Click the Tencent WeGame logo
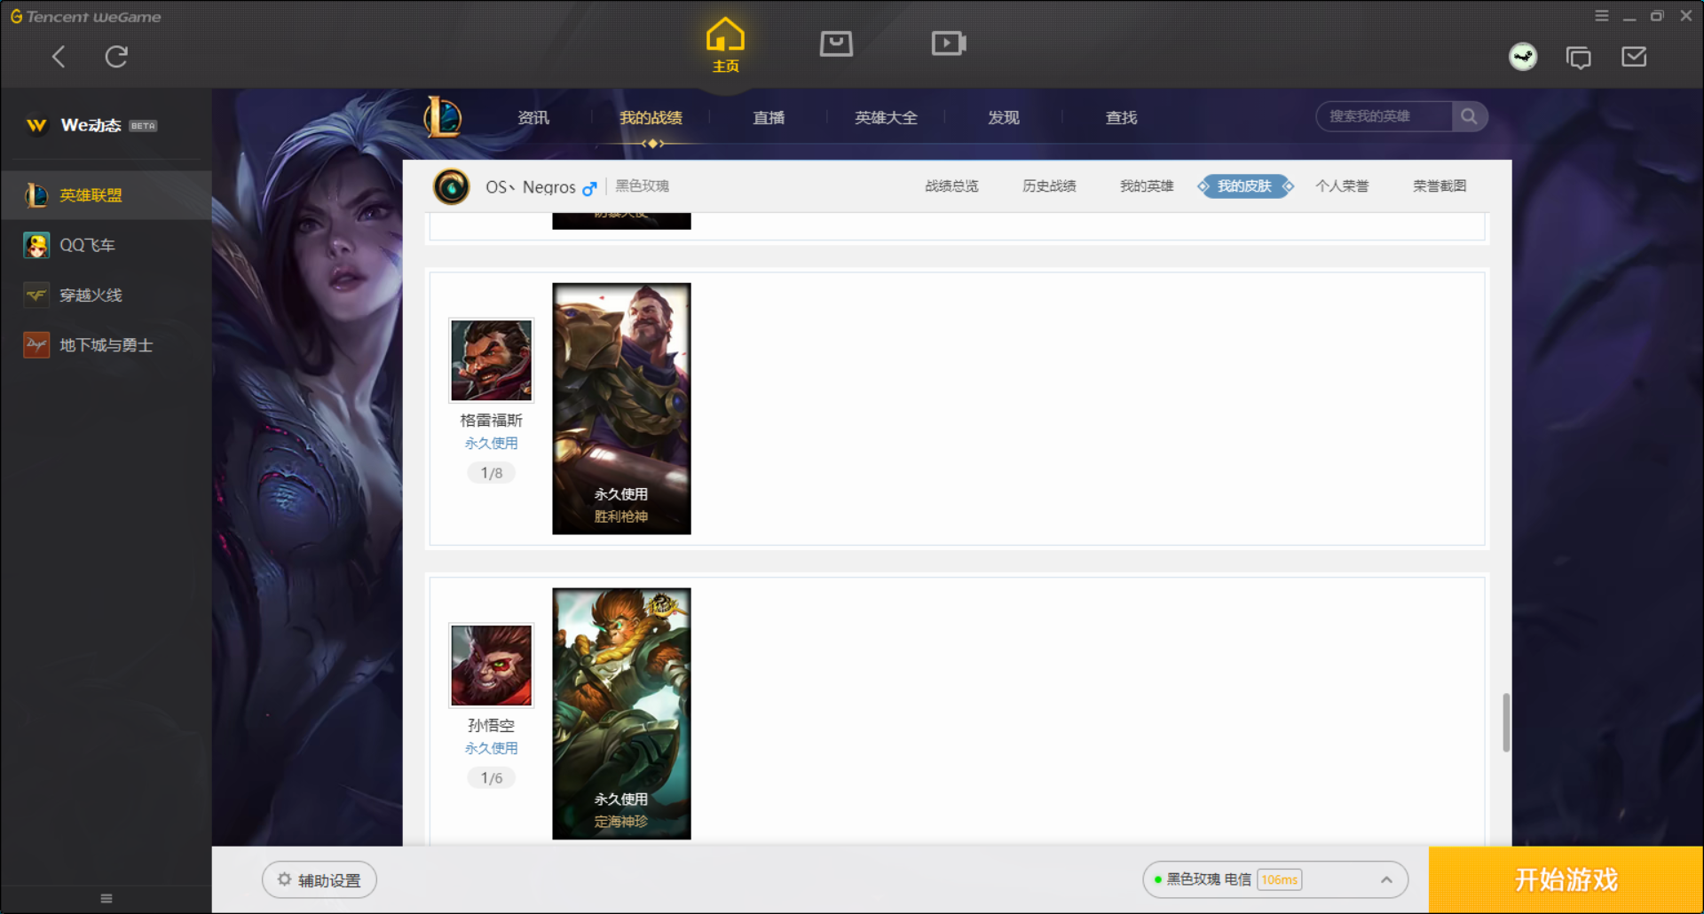The height and width of the screenshot is (914, 1704). 86,17
